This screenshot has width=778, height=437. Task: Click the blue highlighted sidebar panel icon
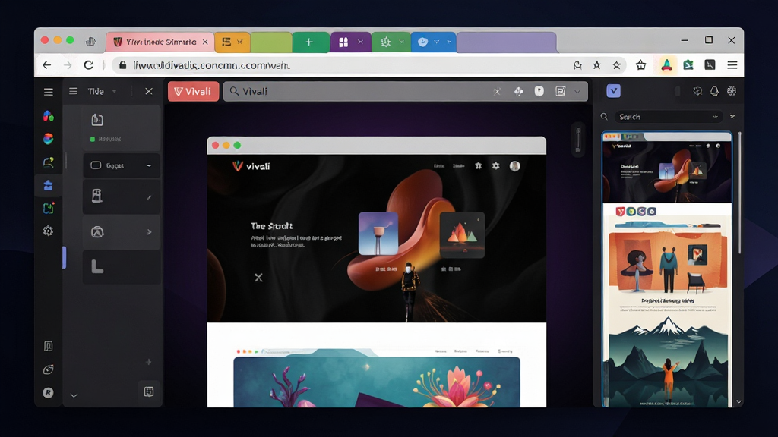pyautogui.click(x=48, y=185)
